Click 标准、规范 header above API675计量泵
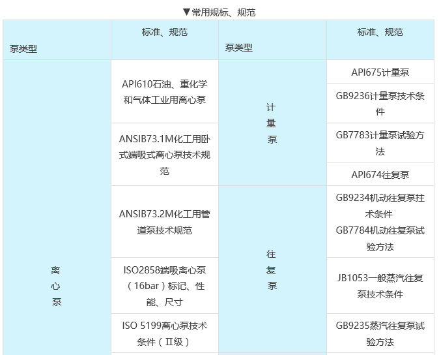Image resolution: width=439 pixels, height=355 pixels. point(380,32)
